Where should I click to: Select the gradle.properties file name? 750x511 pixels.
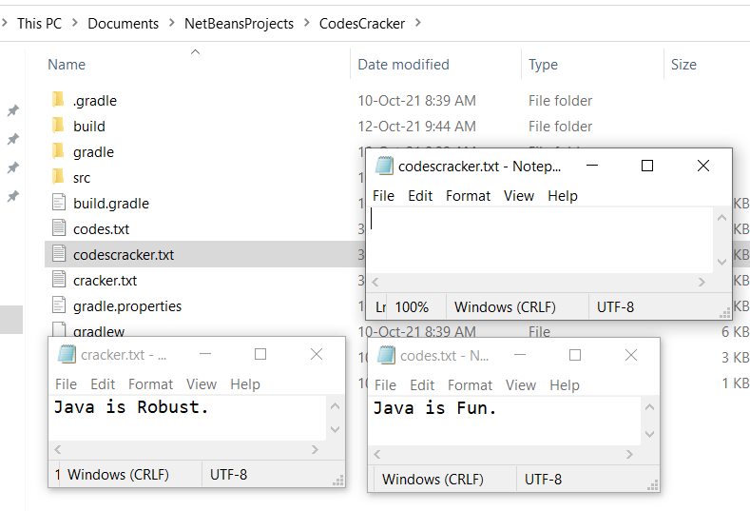[127, 306]
